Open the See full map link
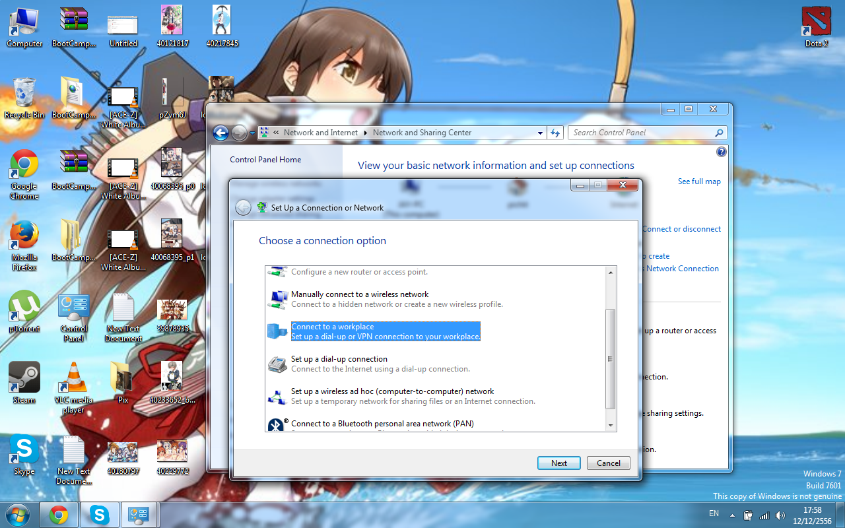Screen dimensions: 845x528 699,181
